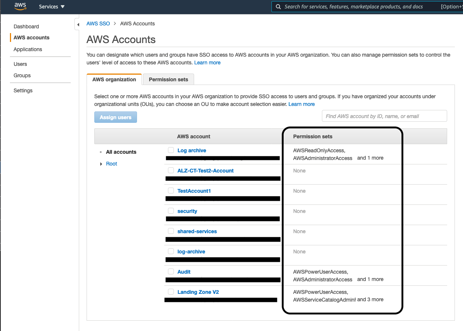Open the ALZ-CT-Test2-Account link

(x=206, y=171)
